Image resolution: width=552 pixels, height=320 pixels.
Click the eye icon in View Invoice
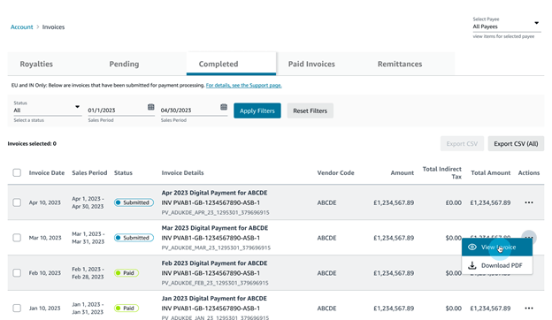coord(472,248)
